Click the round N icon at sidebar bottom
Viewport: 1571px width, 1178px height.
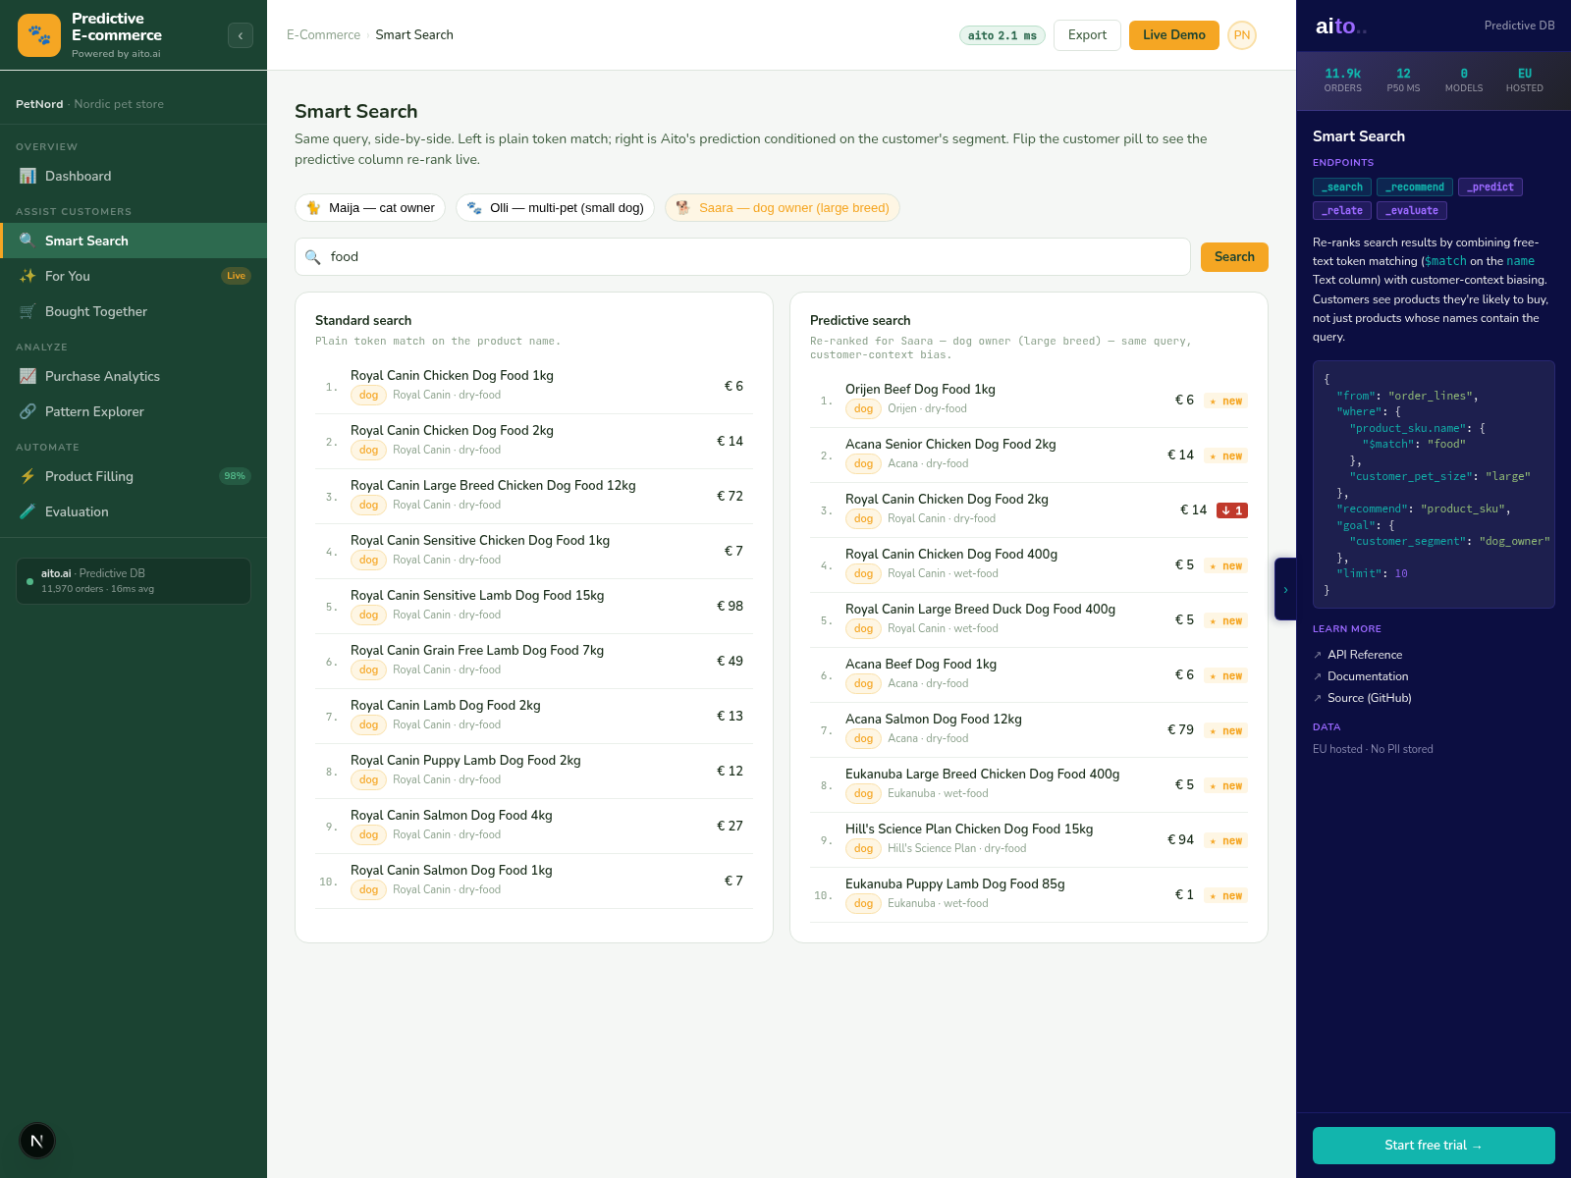coord(37,1141)
